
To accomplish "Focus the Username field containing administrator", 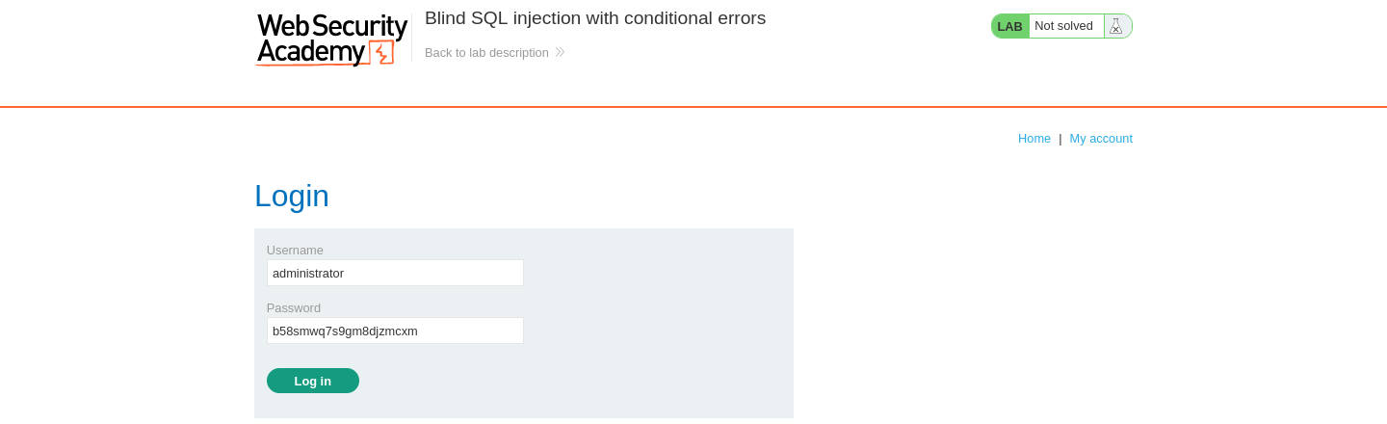I will coord(395,273).
